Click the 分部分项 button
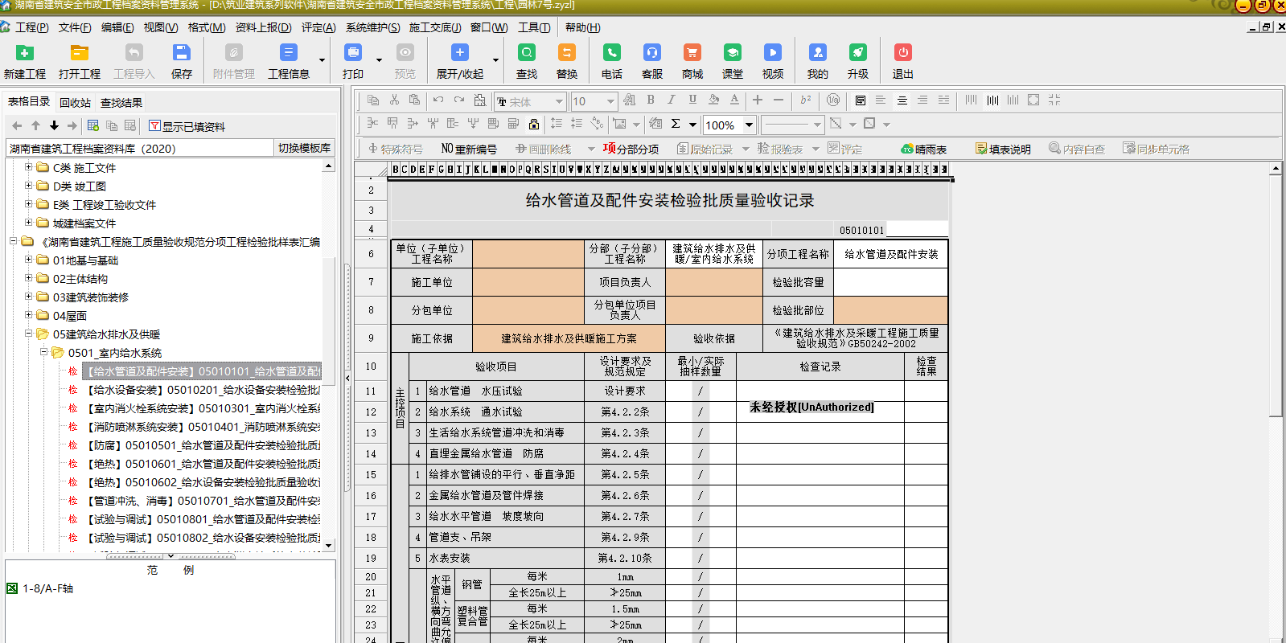 [x=631, y=149]
